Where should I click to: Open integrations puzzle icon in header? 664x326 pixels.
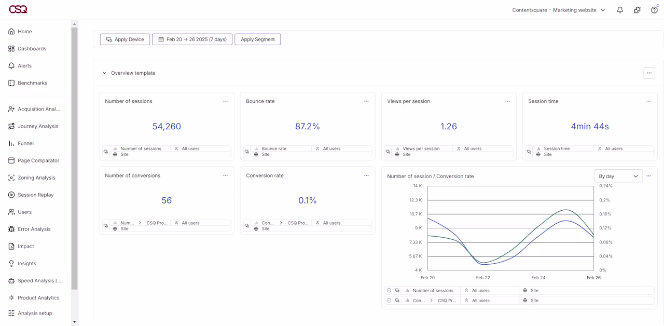(637, 10)
